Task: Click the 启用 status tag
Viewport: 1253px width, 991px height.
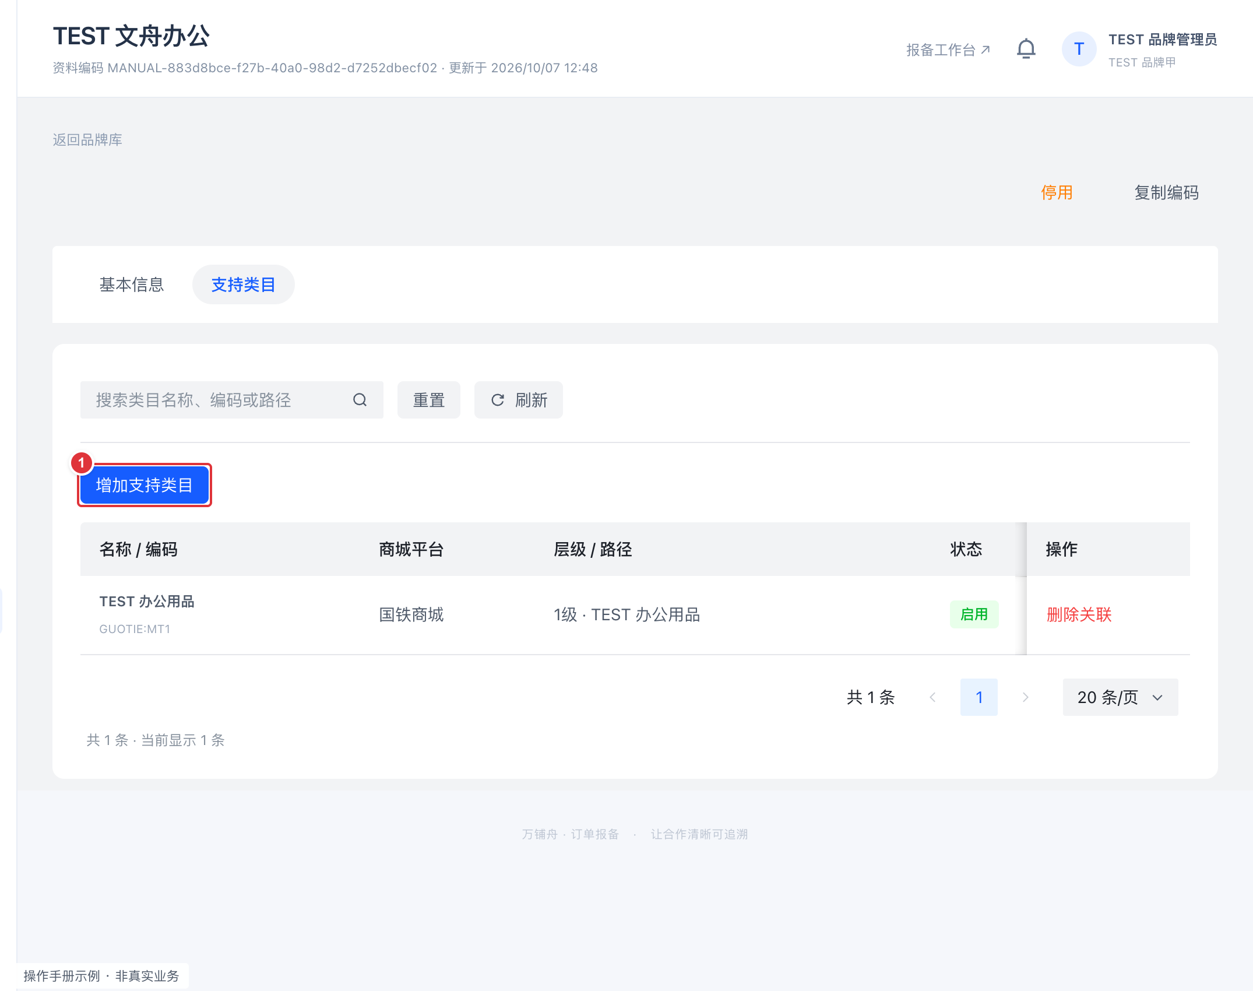Action: click(x=974, y=614)
